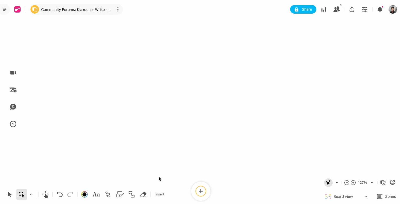Open the chat messages bubble icon
The width and height of the screenshot is (400, 204).
pos(13,107)
